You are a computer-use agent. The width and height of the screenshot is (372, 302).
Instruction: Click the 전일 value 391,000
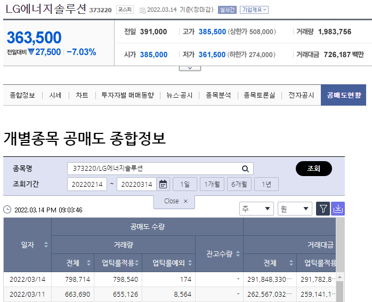[153, 31]
